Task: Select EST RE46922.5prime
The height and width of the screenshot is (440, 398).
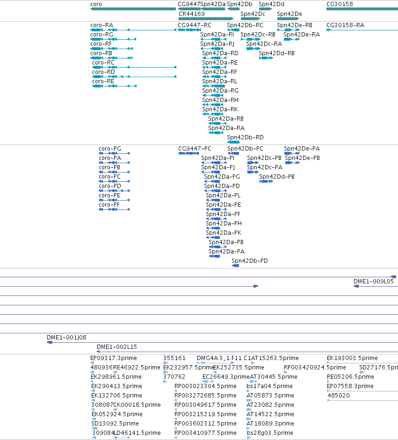Action: pyautogui.click(x=115, y=372)
